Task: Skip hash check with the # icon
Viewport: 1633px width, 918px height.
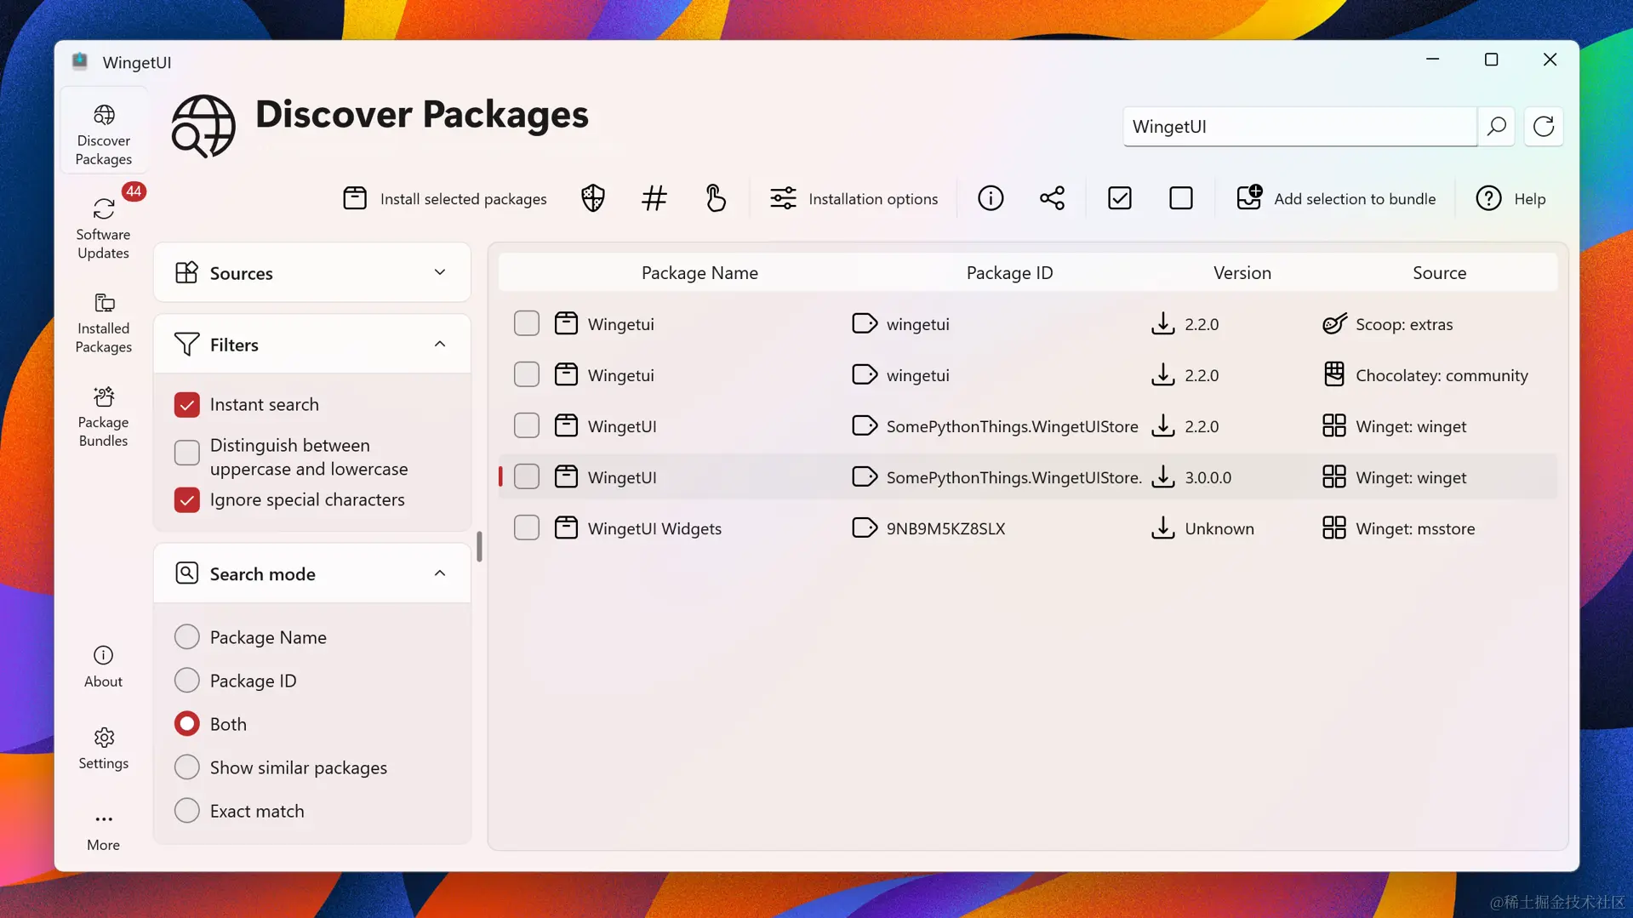Action: click(x=654, y=198)
